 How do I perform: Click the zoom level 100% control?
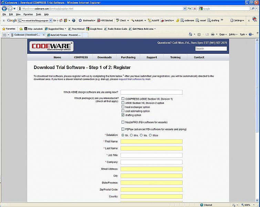[x=248, y=205]
